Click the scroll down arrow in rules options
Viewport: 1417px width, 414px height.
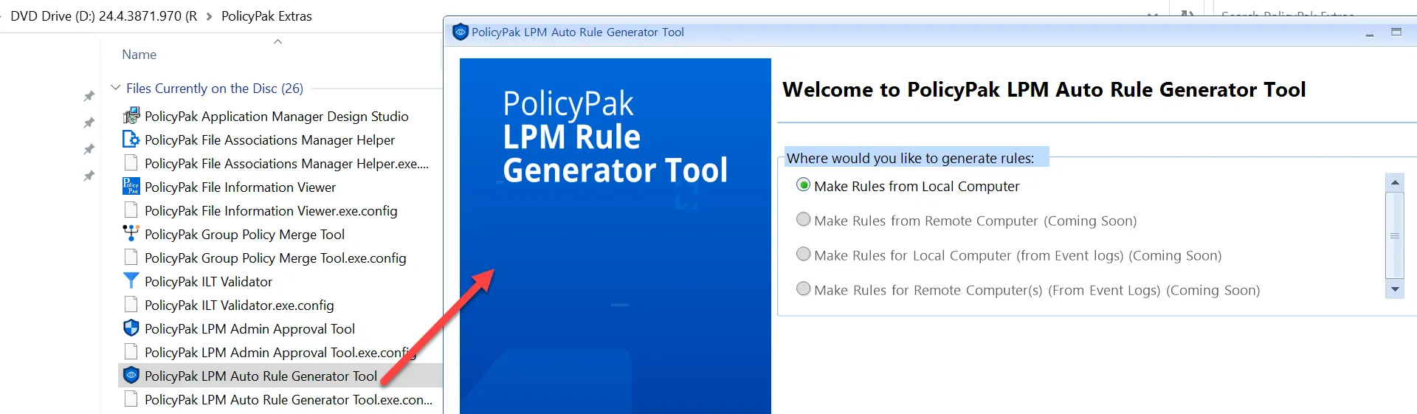coord(1394,290)
